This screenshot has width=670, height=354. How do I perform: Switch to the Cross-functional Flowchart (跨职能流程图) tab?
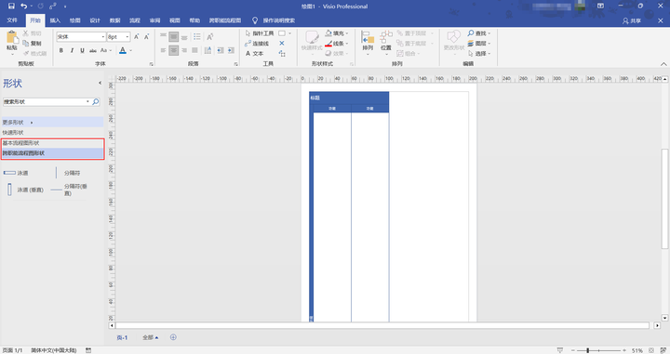(x=225, y=20)
